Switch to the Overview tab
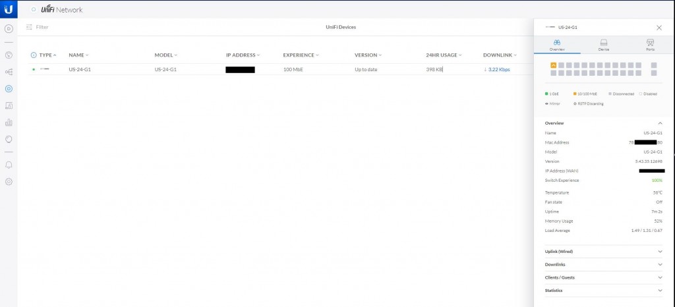This screenshot has width=675, height=307. [557, 45]
